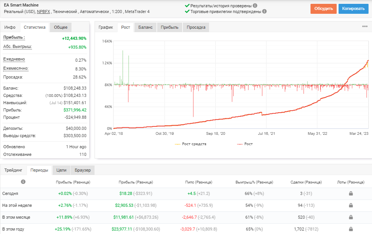Click the Oct 30, '19 axis date
The height and width of the screenshot is (234, 372).
tap(164, 134)
